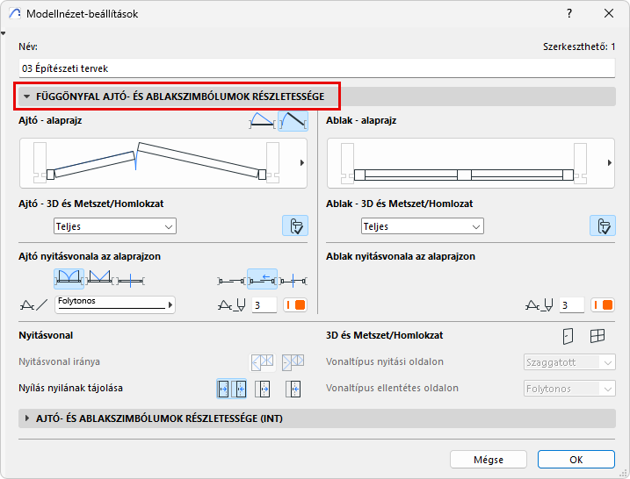Close the Modellnézet-beállítások dialog
This screenshot has height=479, width=630.
pyautogui.click(x=609, y=14)
